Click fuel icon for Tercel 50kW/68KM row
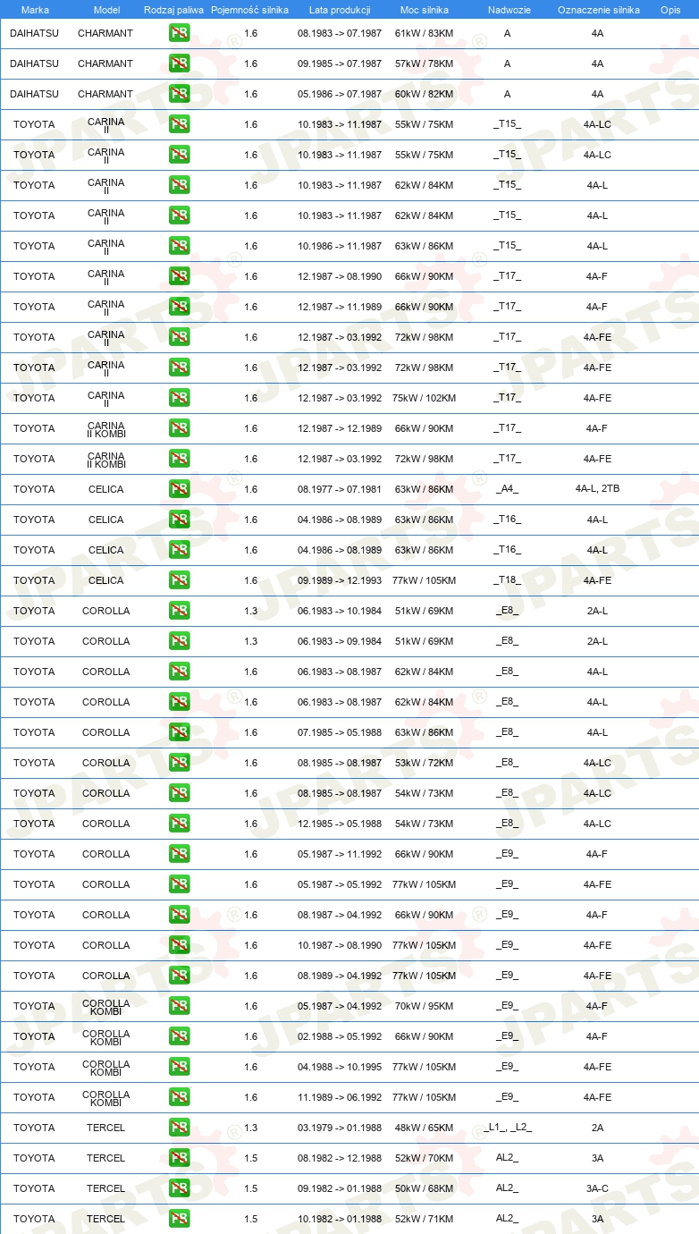The width and height of the screenshot is (699, 1234). click(x=179, y=1188)
